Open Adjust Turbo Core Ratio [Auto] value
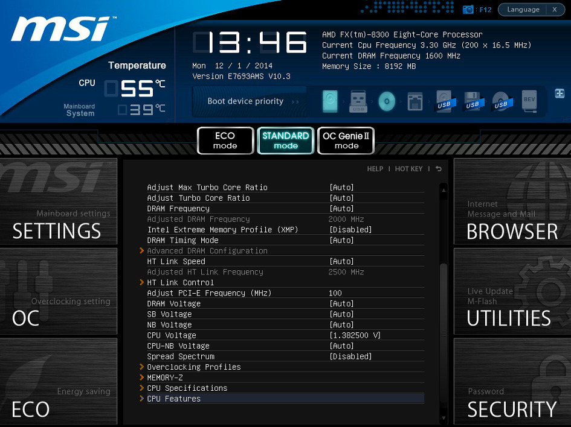The image size is (571, 427). pos(341,198)
